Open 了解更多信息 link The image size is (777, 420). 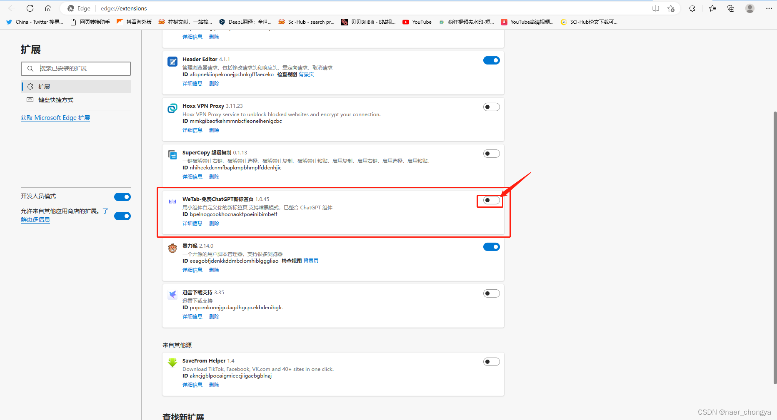(x=35, y=219)
